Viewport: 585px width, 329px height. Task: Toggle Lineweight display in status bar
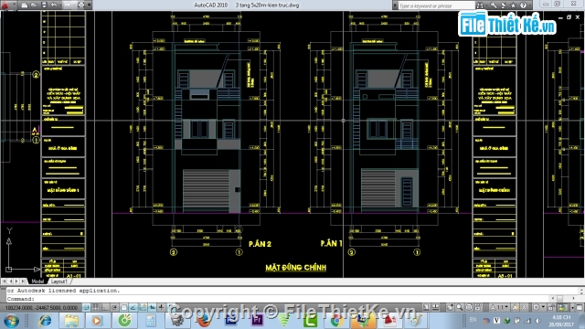coord(161,308)
